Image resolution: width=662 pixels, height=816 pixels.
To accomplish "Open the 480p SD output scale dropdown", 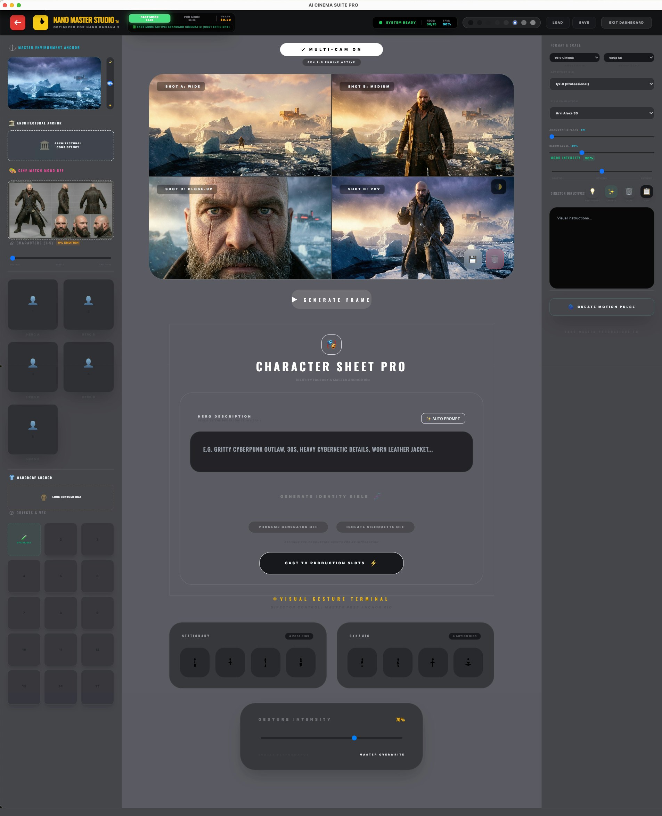I will tap(629, 58).
